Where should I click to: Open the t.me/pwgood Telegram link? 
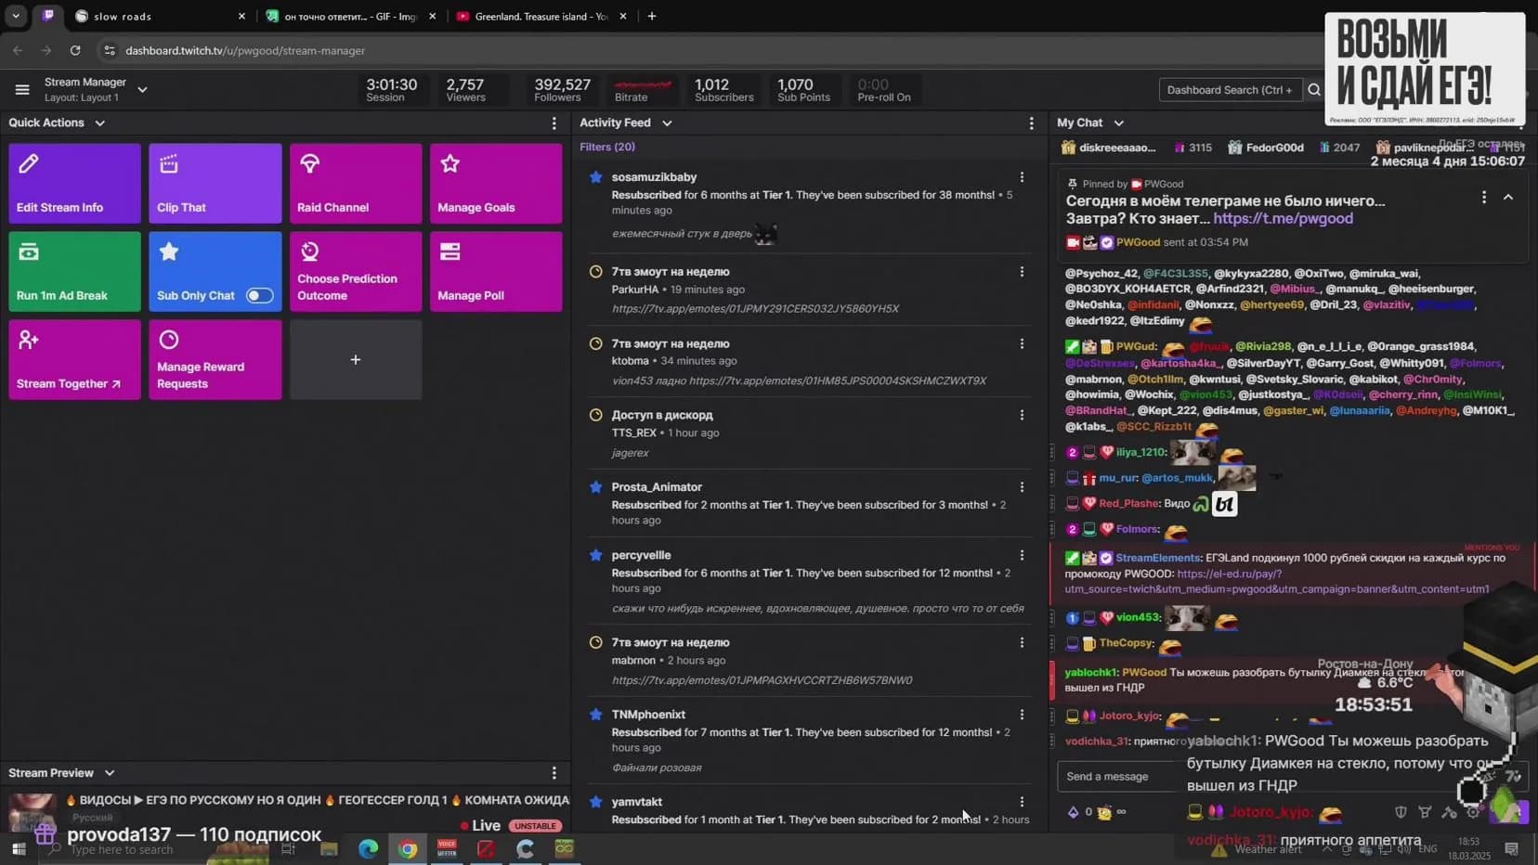(x=1283, y=219)
